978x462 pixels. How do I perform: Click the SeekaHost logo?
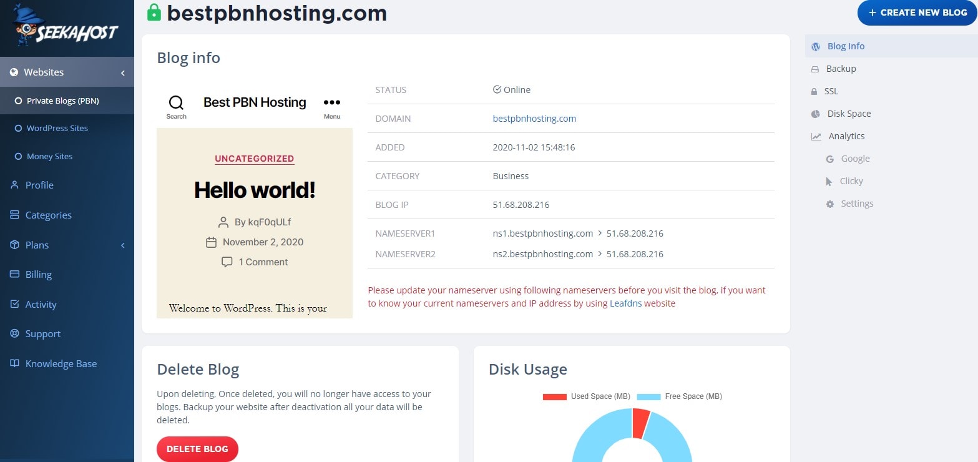pos(66,28)
